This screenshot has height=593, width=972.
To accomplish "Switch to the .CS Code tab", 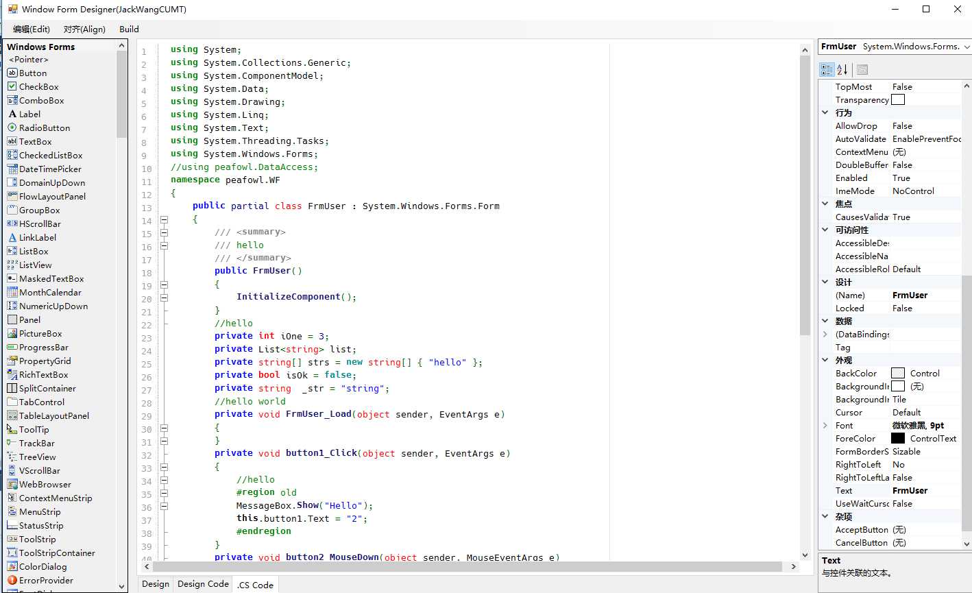I will coord(256,585).
